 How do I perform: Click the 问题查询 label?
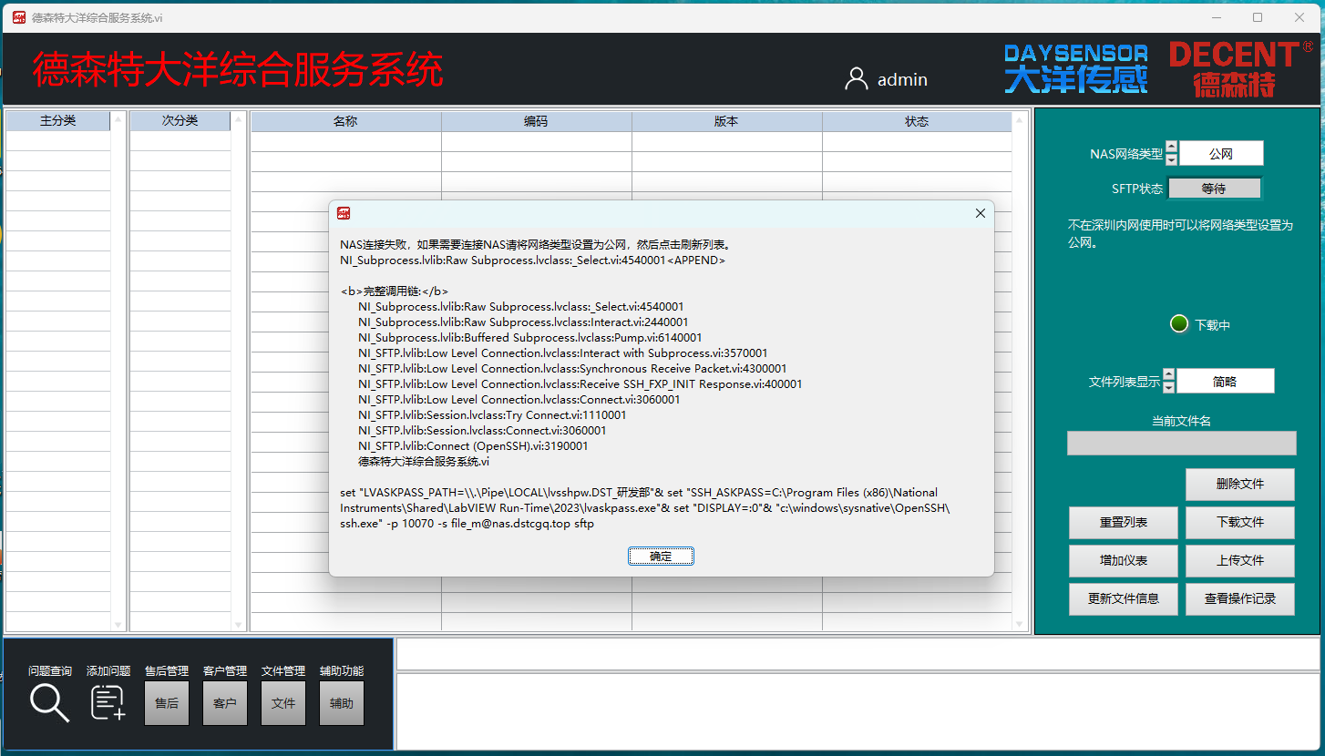pyautogui.click(x=50, y=671)
